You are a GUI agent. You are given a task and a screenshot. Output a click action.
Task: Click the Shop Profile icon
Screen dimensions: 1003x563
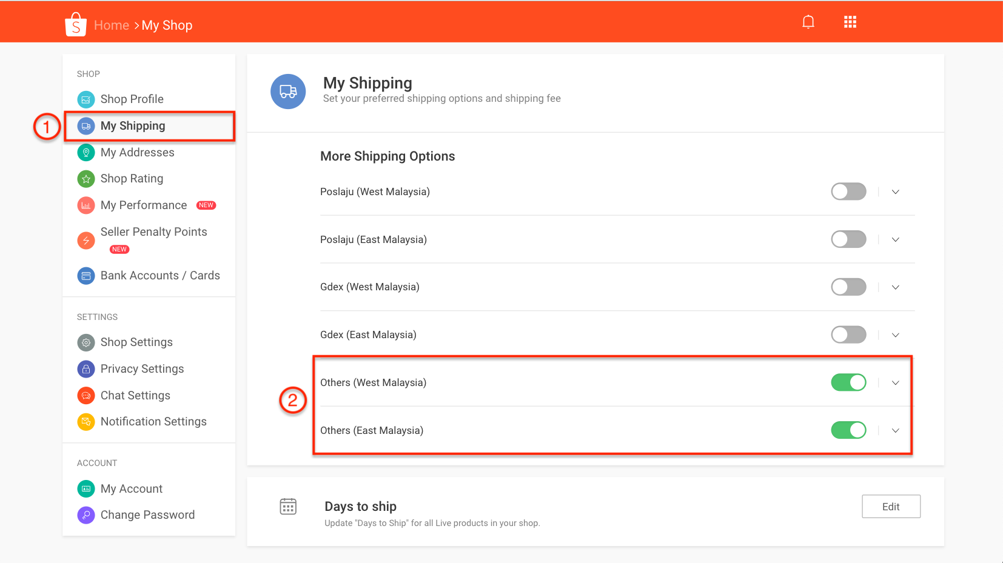86,99
